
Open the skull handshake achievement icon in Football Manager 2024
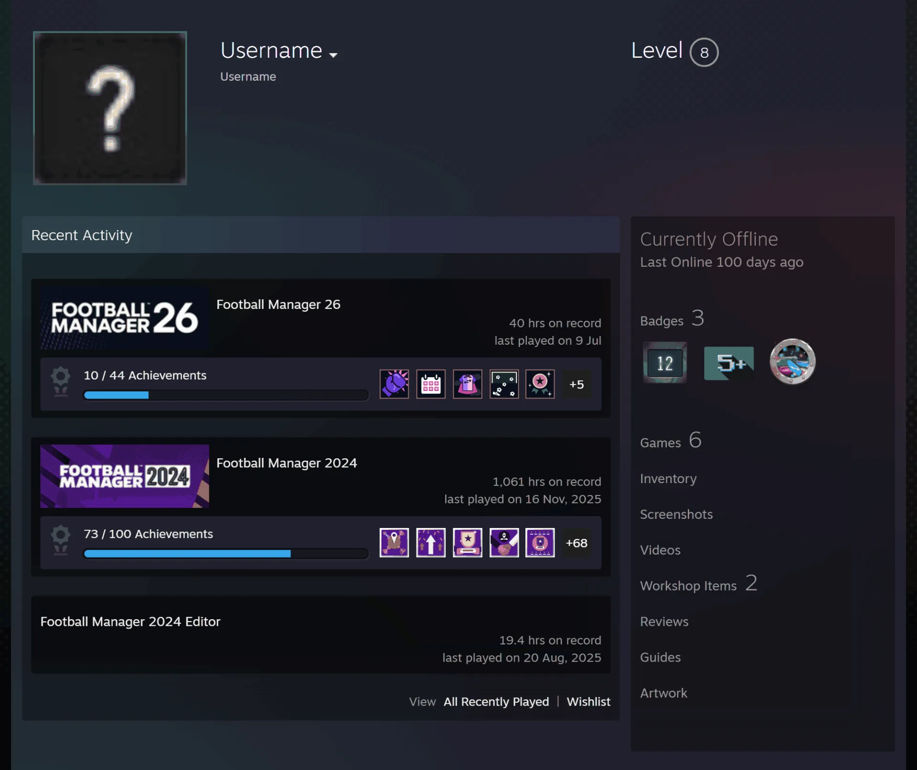(504, 542)
